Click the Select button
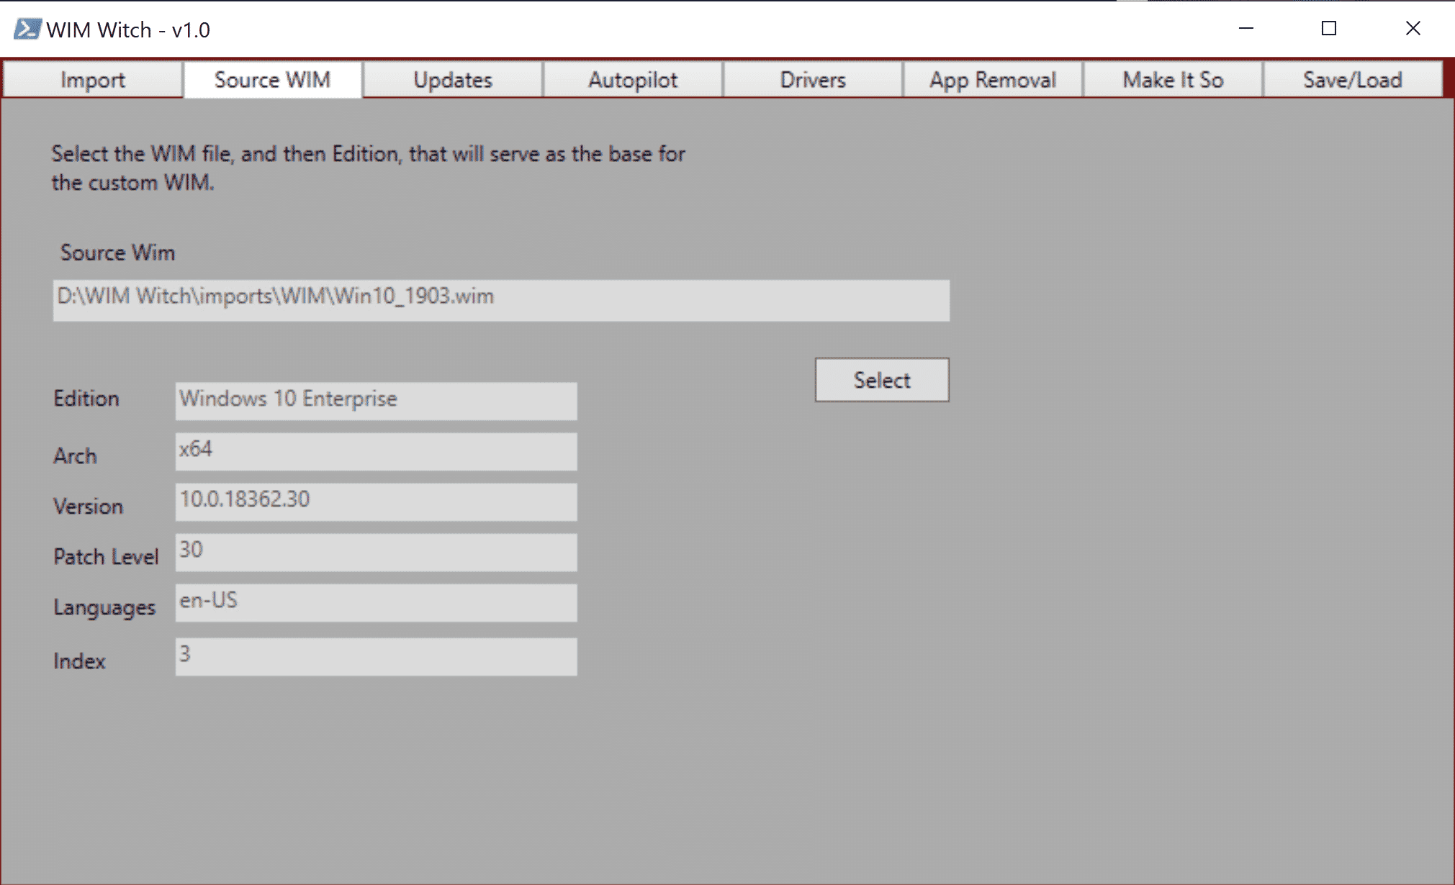 pos(882,380)
